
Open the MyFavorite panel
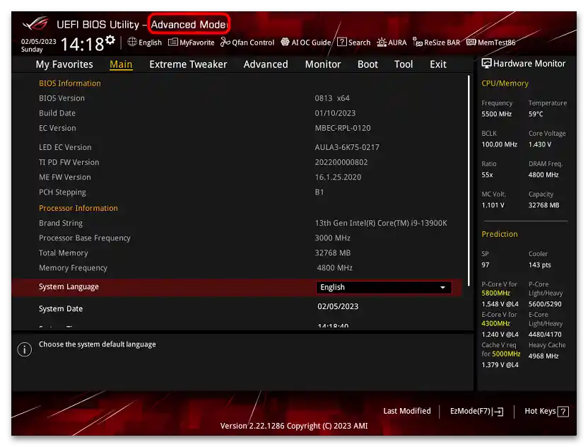[191, 42]
